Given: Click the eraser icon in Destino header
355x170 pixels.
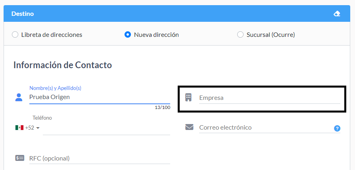Looking at the screenshot, I should coord(337,14).
